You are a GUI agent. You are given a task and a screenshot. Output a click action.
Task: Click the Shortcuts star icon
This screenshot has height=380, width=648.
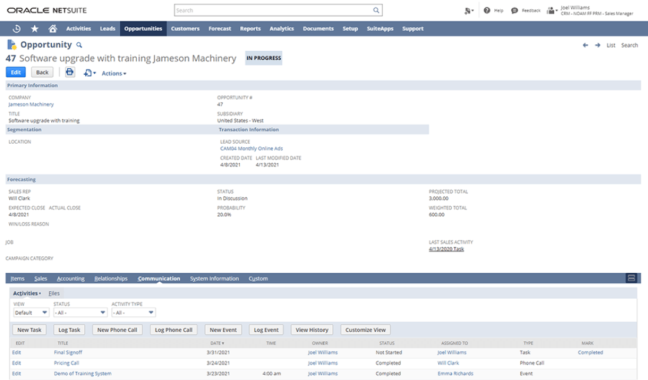click(x=34, y=28)
